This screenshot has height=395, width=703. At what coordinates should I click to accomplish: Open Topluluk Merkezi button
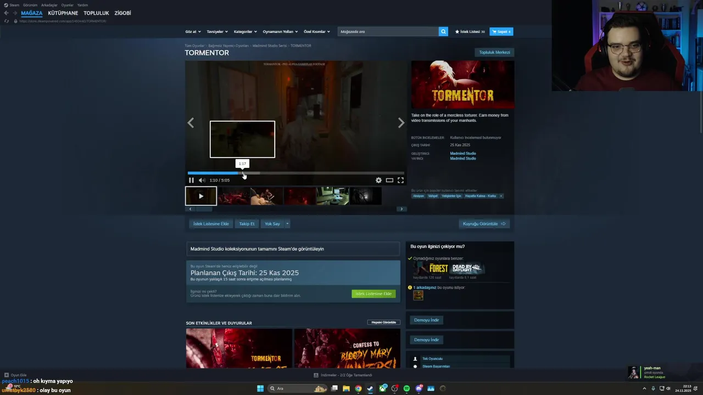494,52
